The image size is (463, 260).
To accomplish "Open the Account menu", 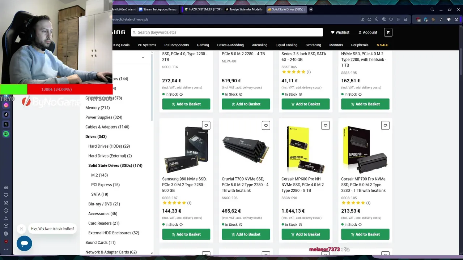I will 368,32.
